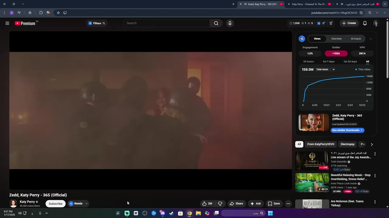Open Discord from the taskbar
Viewport: 389px width, 218px height.
tap(163, 213)
